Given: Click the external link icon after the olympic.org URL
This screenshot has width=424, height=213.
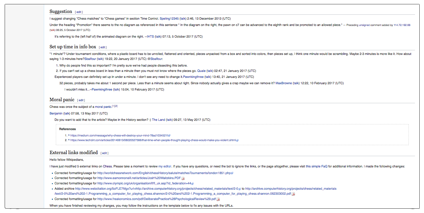Looking at the screenshot, I should tap(193, 183).
